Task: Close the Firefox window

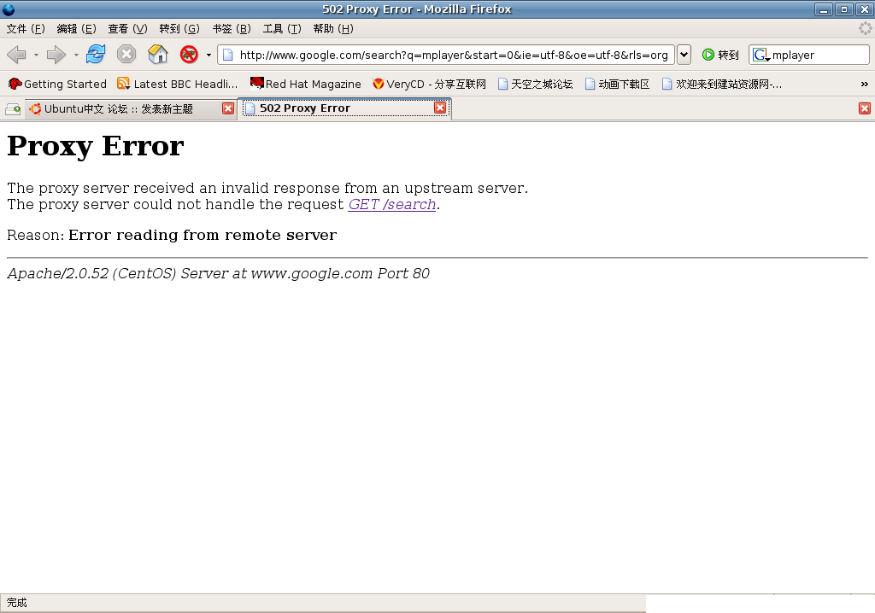Action: [865, 9]
